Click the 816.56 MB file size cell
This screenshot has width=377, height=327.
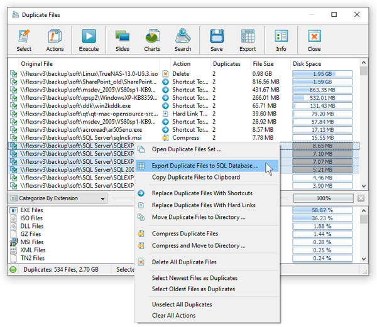[266, 82]
